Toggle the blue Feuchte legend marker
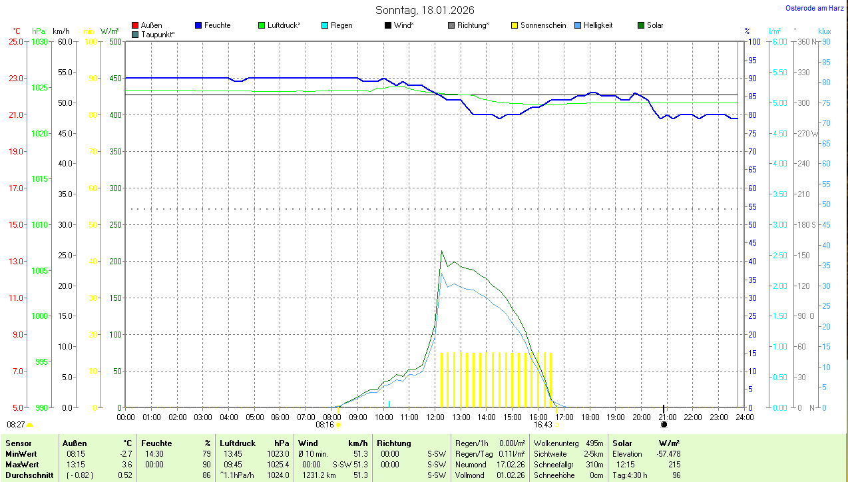The image size is (848, 482). 198,25
